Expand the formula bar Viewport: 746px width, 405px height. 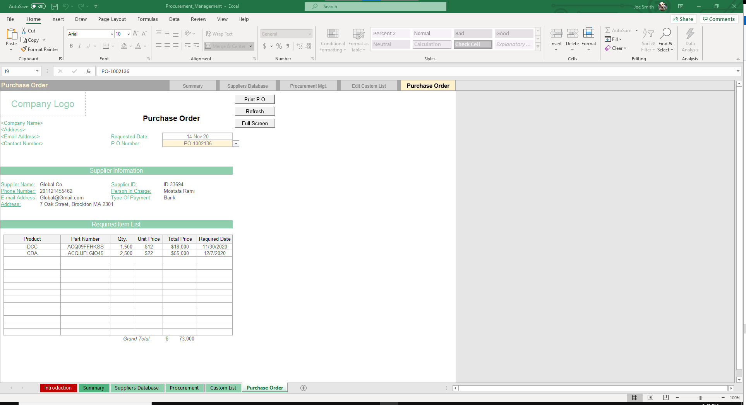click(738, 71)
